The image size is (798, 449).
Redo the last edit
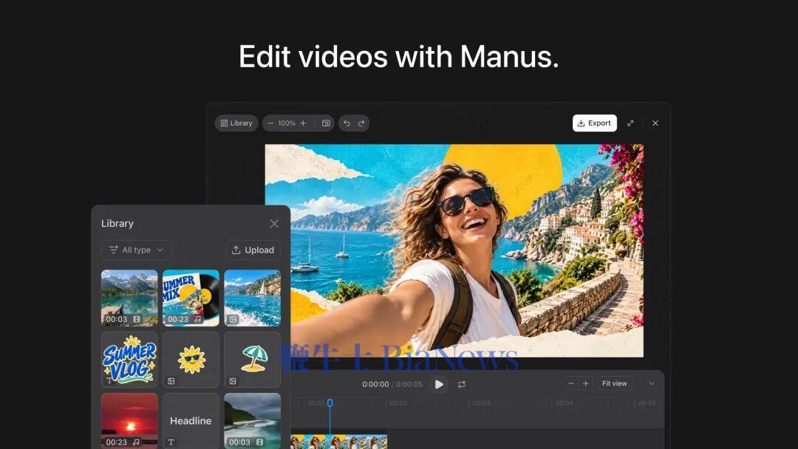click(361, 123)
